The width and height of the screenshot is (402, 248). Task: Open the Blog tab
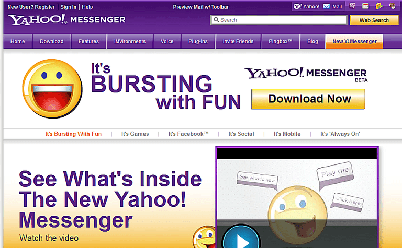312,41
